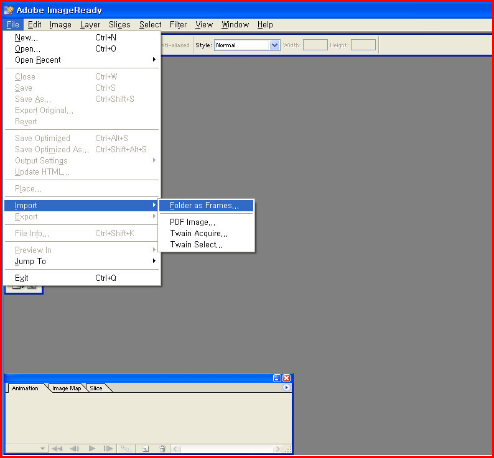Open the View menu

(x=204, y=25)
